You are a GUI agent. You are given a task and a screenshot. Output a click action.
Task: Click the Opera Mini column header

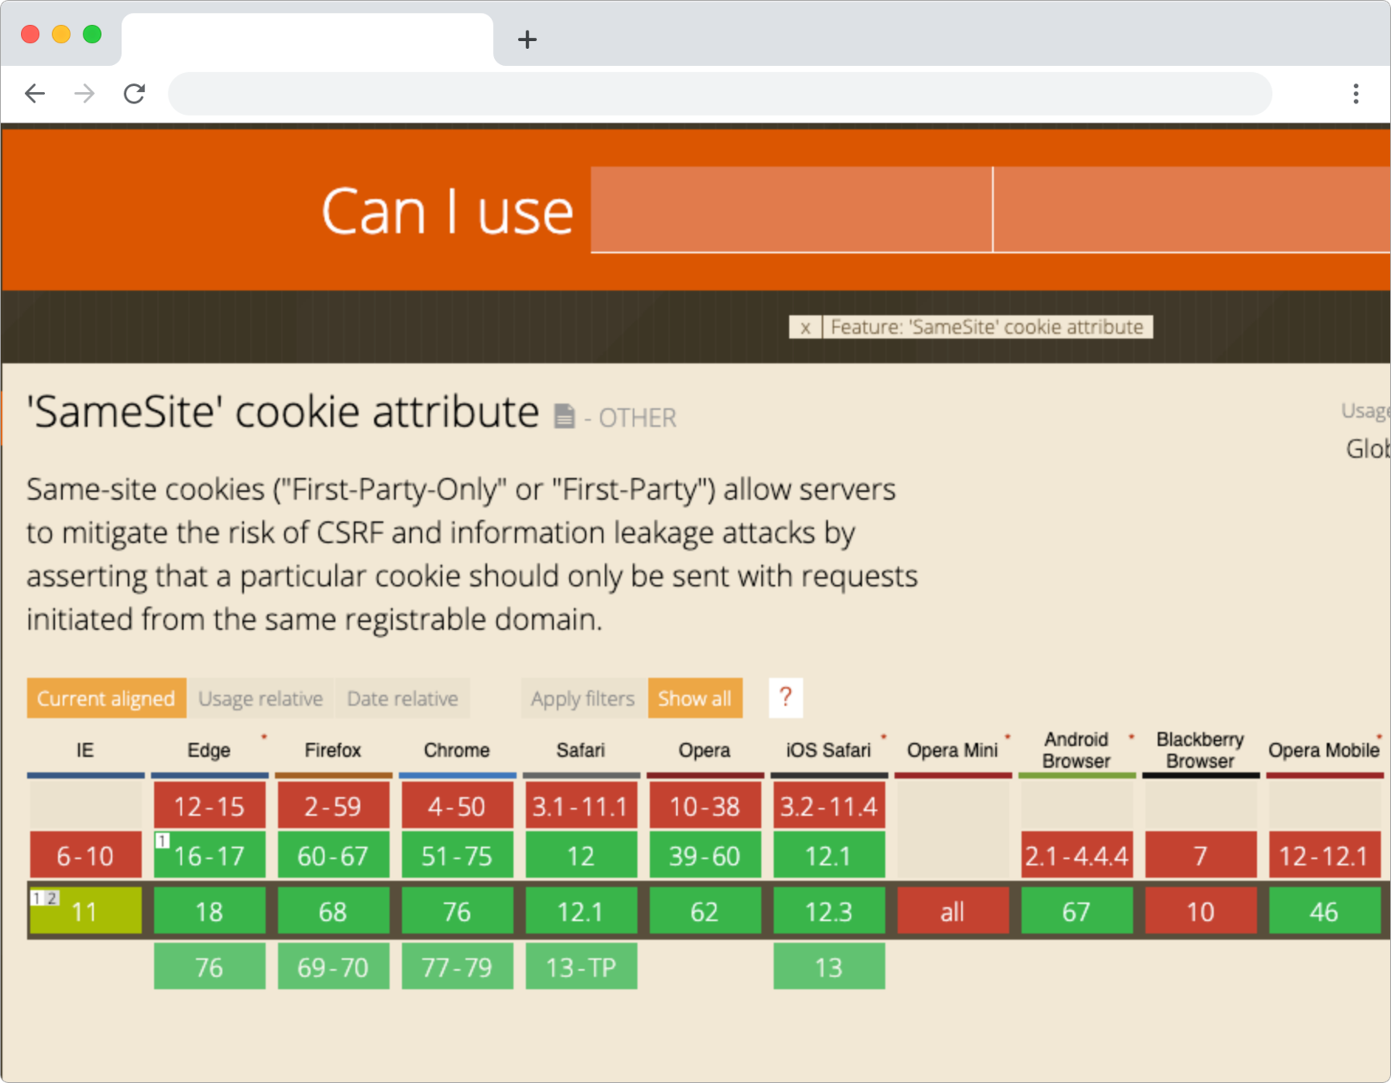click(953, 751)
